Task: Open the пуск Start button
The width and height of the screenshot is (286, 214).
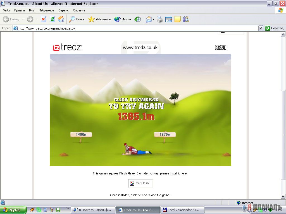Action: coord(13,210)
